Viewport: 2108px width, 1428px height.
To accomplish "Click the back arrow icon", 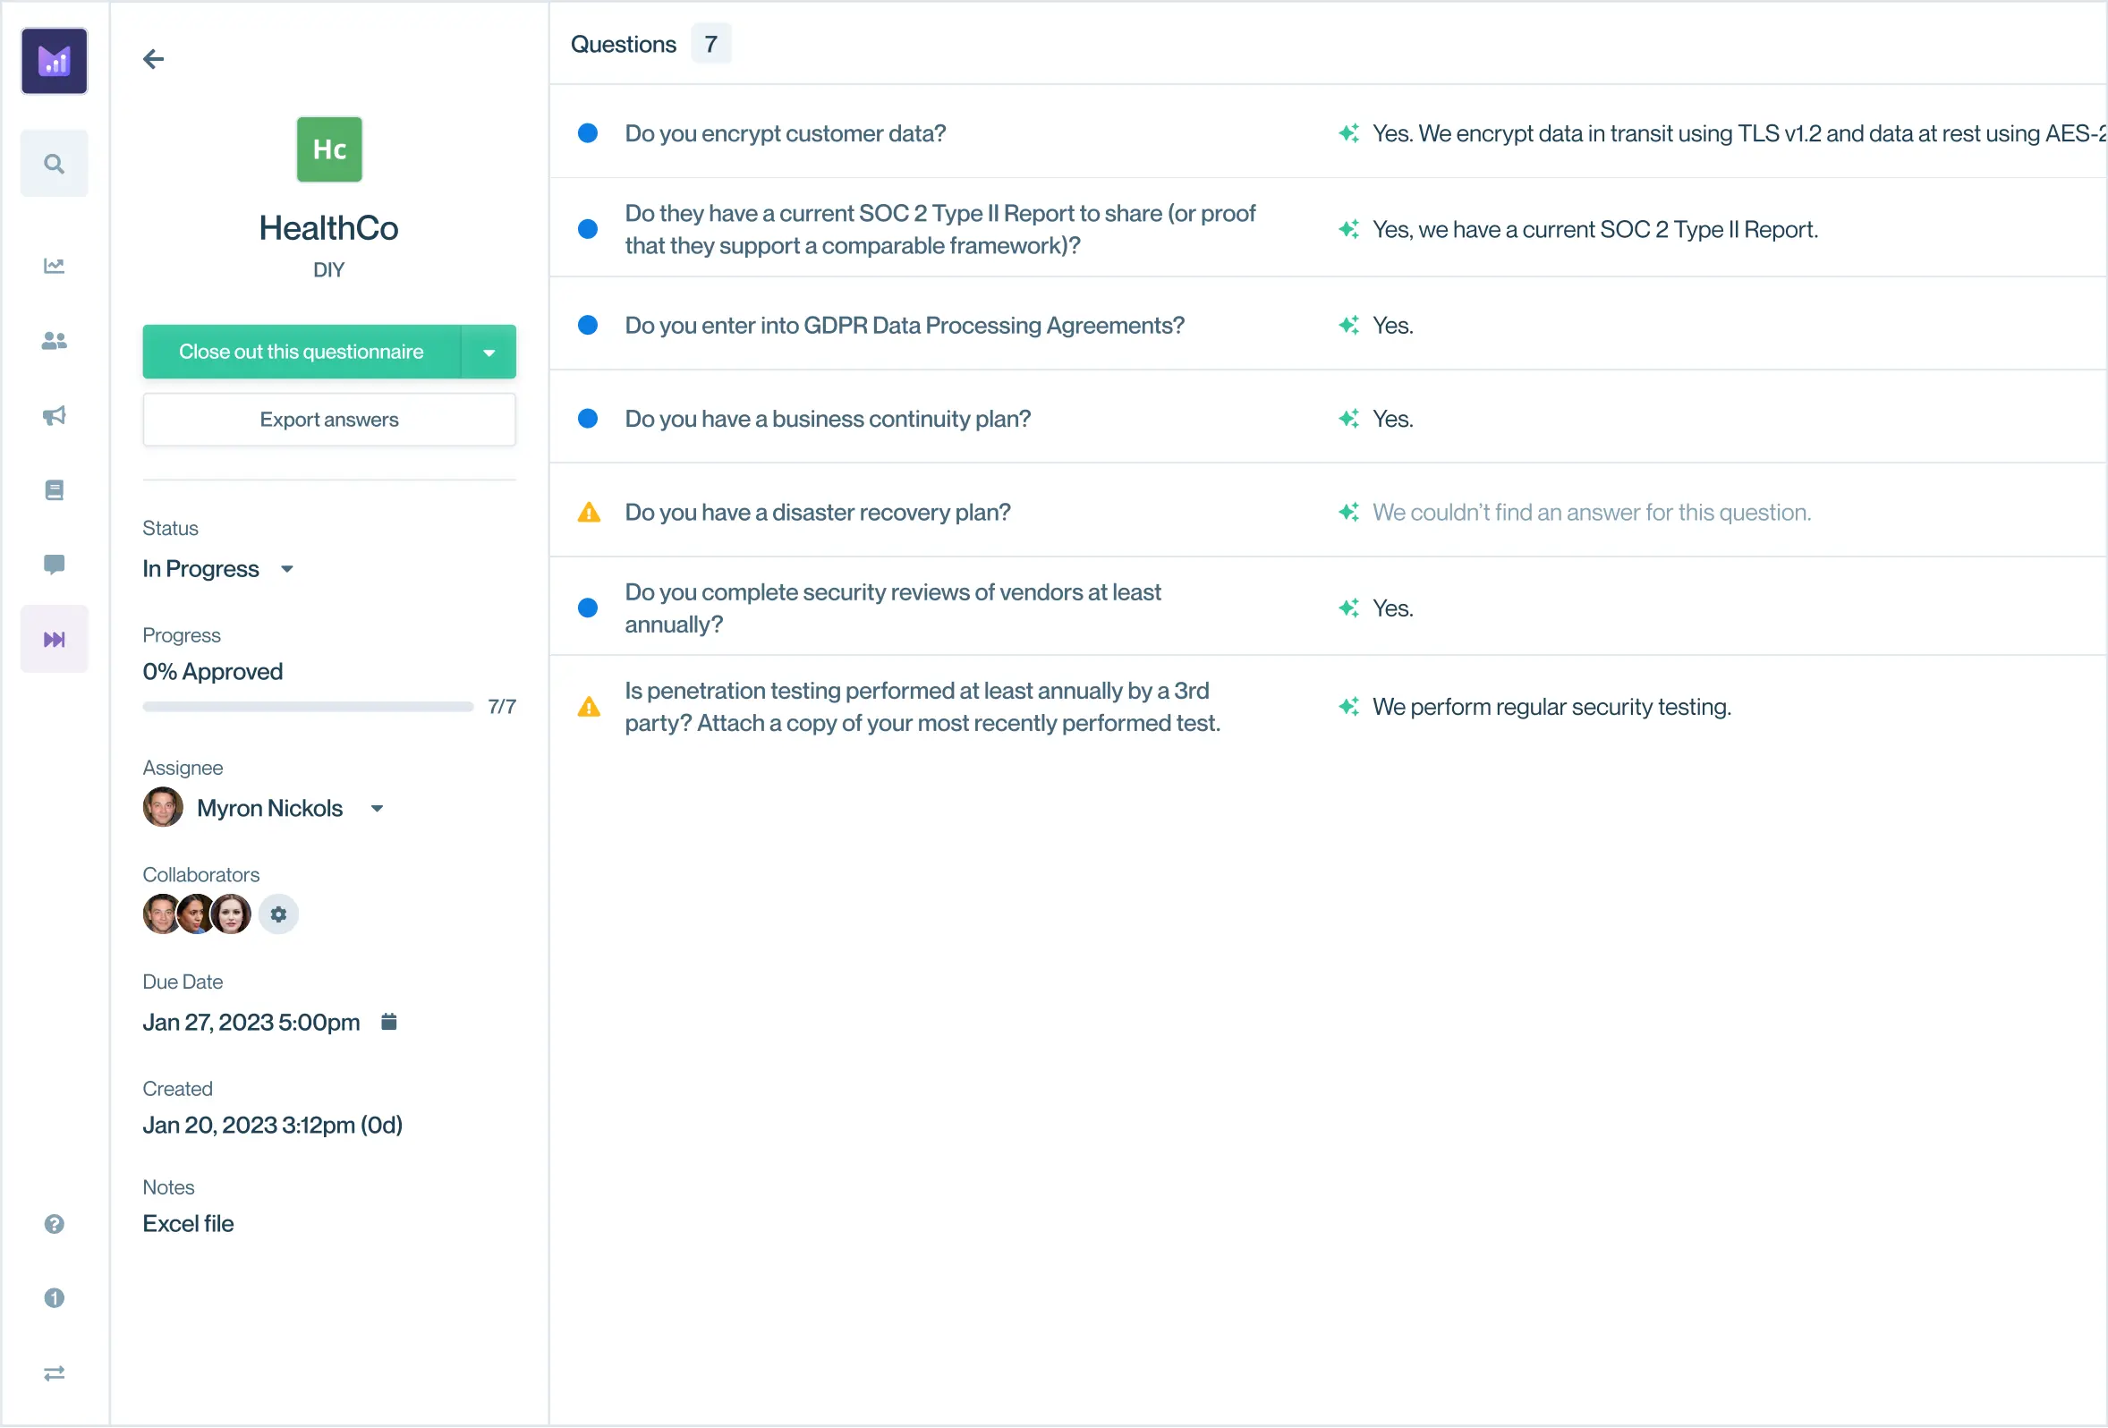I will (x=153, y=59).
